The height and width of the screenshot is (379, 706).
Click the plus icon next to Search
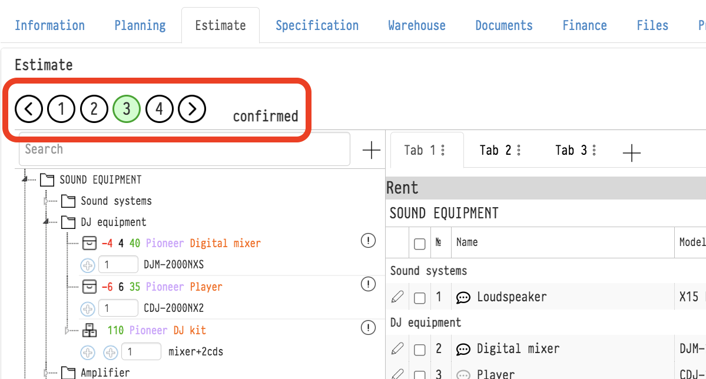coord(371,151)
